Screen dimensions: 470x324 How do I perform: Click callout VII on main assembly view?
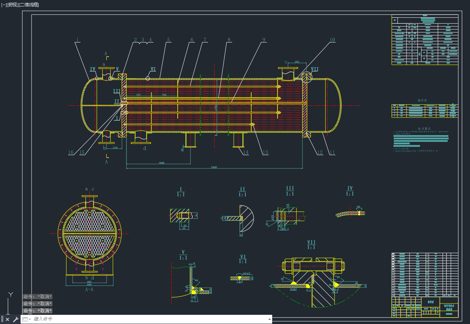click(315, 69)
